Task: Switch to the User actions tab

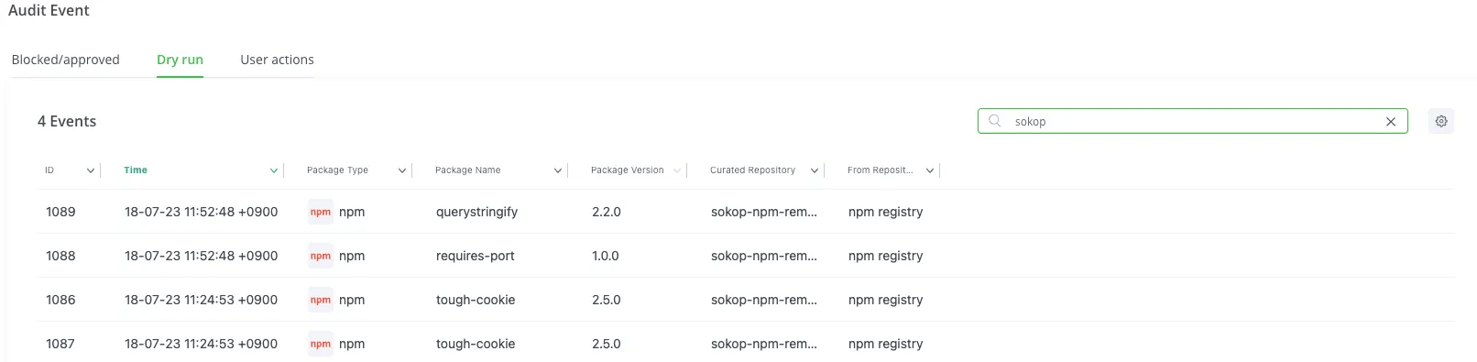Action: (x=277, y=60)
